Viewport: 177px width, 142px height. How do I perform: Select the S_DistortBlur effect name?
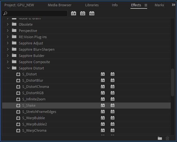coord(33,81)
